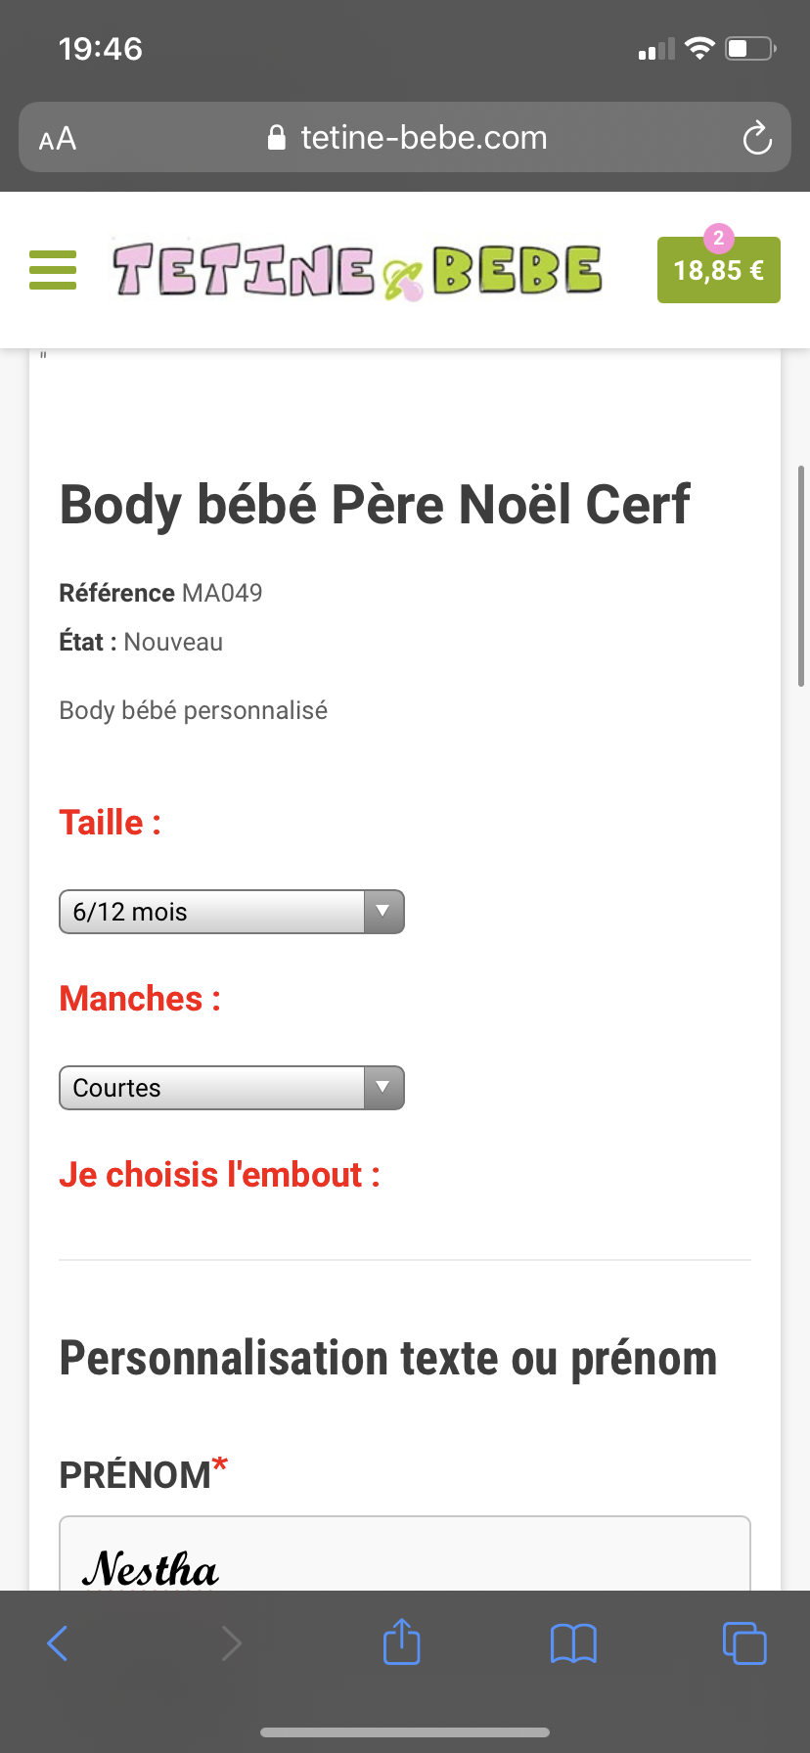Open cart showing 18,85 €
This screenshot has width=810, height=1753.
[x=718, y=272]
